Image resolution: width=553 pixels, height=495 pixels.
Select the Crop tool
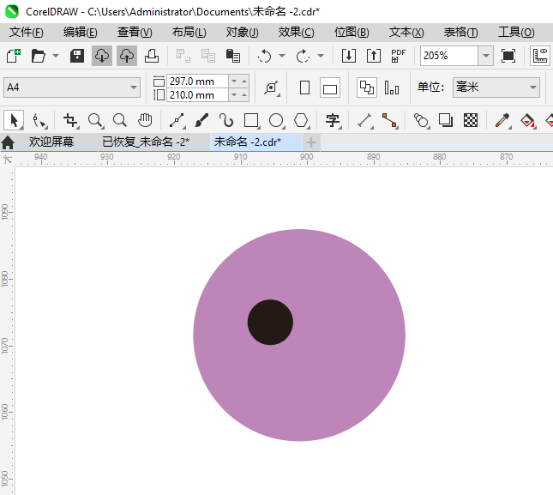[70, 120]
